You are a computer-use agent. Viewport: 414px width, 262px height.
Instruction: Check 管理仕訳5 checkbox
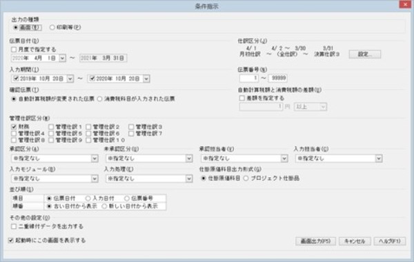[x=51, y=134]
